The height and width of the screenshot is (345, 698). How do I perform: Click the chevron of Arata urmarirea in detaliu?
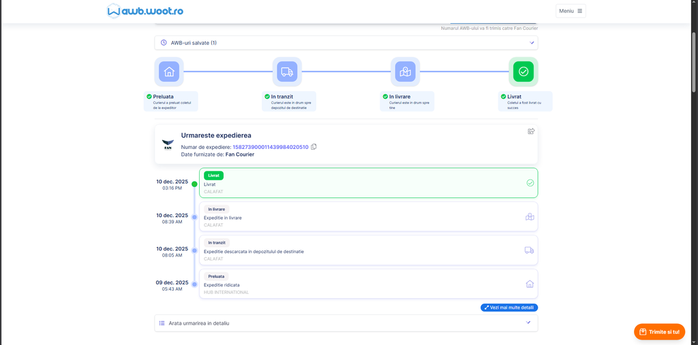(x=528, y=323)
